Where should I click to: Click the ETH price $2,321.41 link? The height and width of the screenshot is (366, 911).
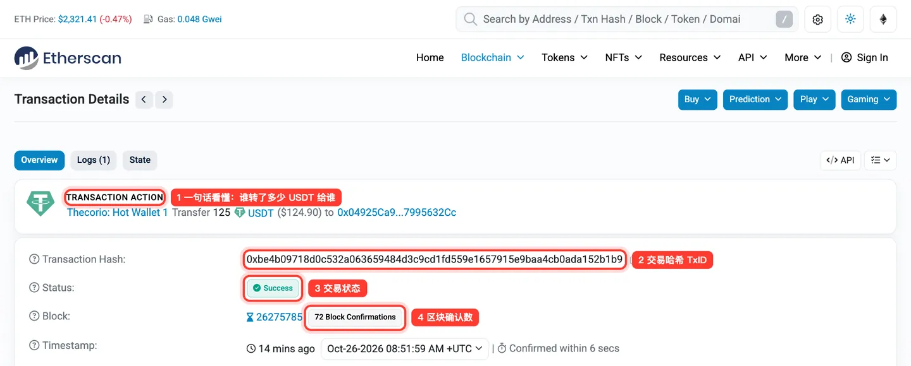click(x=77, y=19)
